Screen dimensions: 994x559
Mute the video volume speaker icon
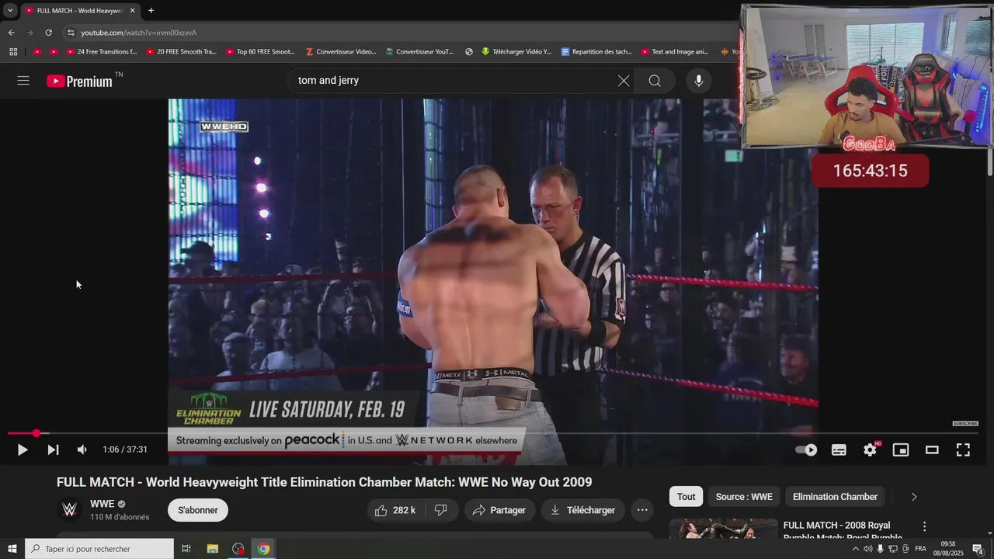pos(82,450)
